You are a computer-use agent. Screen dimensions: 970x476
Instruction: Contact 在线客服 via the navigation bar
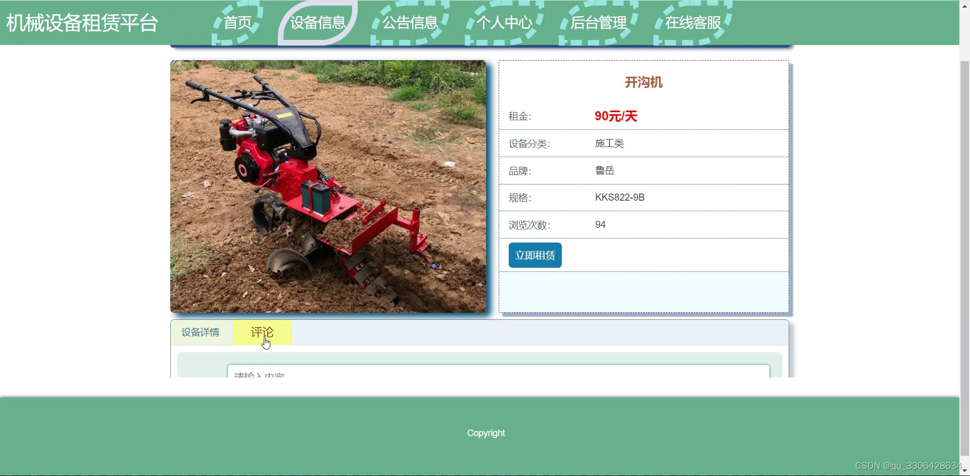click(x=693, y=22)
